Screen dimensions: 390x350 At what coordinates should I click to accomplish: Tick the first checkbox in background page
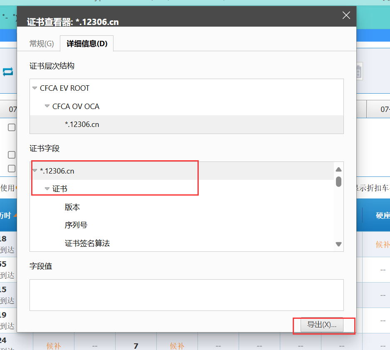click(12, 127)
